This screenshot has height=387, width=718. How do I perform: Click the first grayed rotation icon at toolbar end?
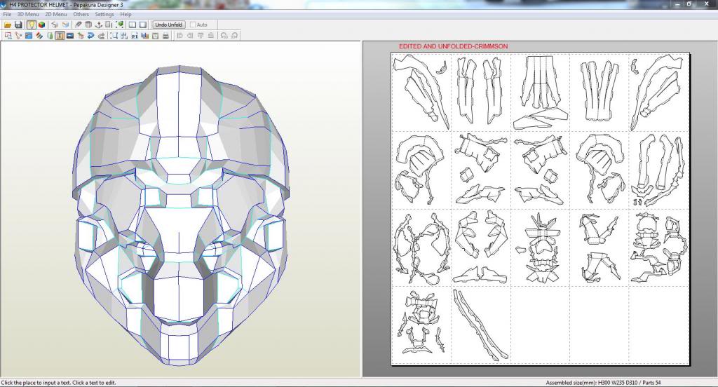pyautogui.click(x=224, y=36)
